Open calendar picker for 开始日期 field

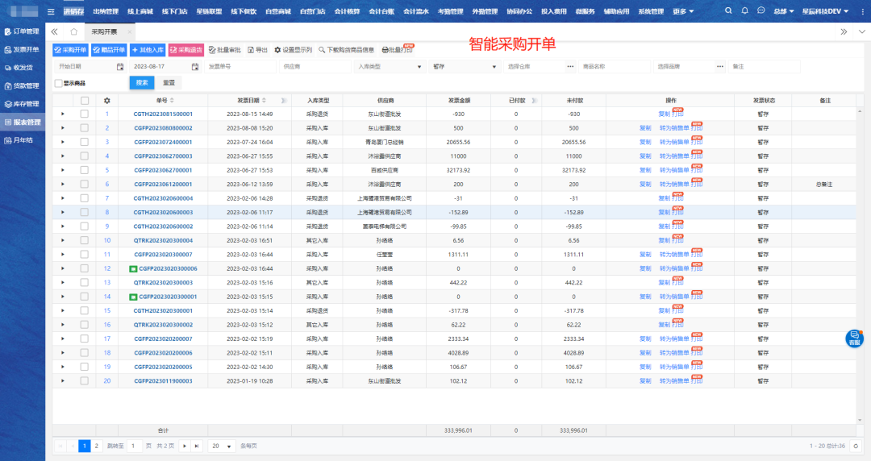coord(120,66)
